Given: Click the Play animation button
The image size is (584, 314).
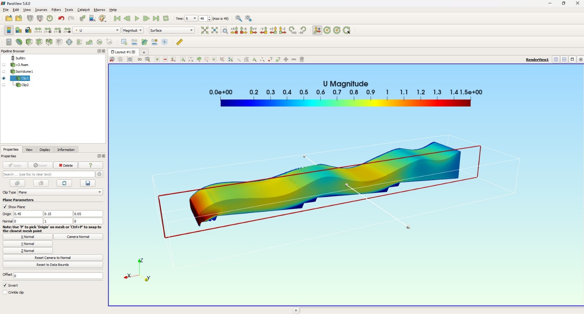Looking at the screenshot, I should click(137, 19).
